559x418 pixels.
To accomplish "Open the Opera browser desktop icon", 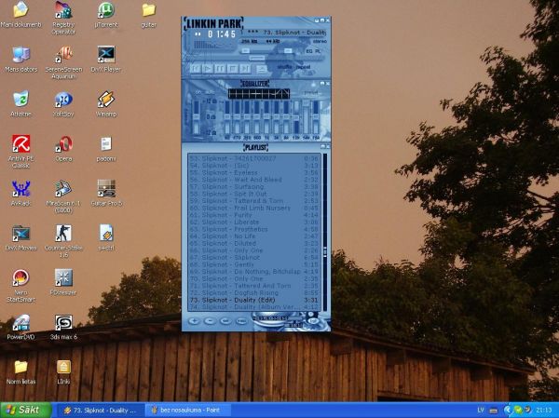I will click(63, 148).
